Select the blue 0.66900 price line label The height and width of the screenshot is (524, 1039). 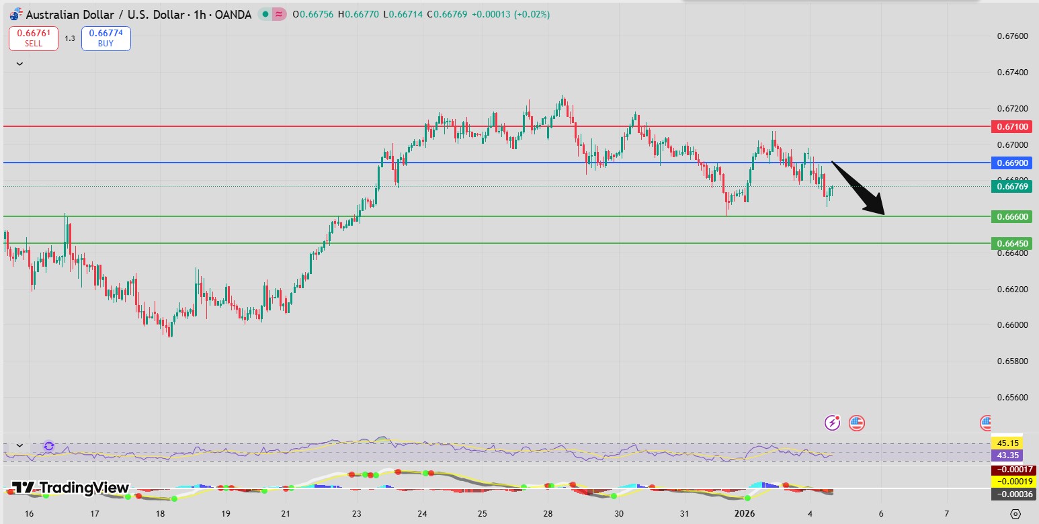[1012, 163]
